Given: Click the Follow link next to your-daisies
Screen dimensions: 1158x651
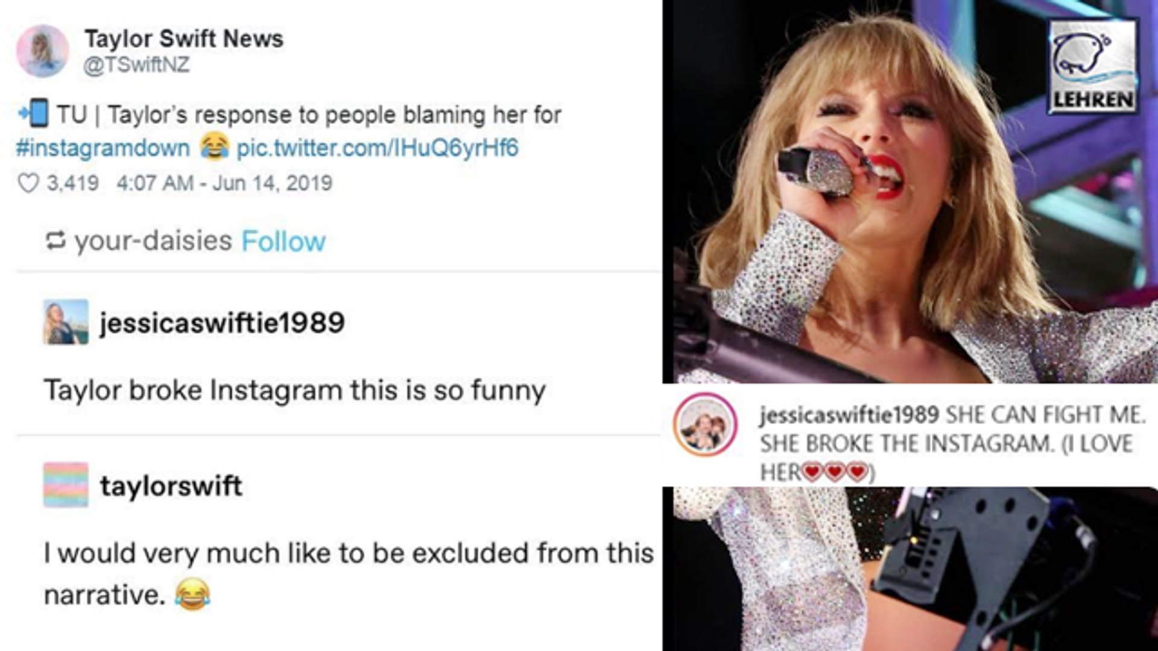Looking at the screenshot, I should (x=283, y=241).
